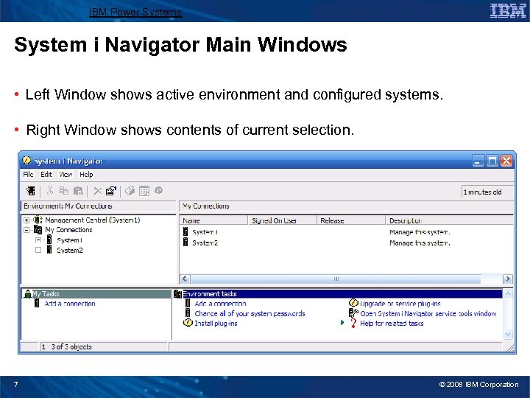Click the Upgrade or service plug-ins icon
530x398 pixels.
(353, 303)
